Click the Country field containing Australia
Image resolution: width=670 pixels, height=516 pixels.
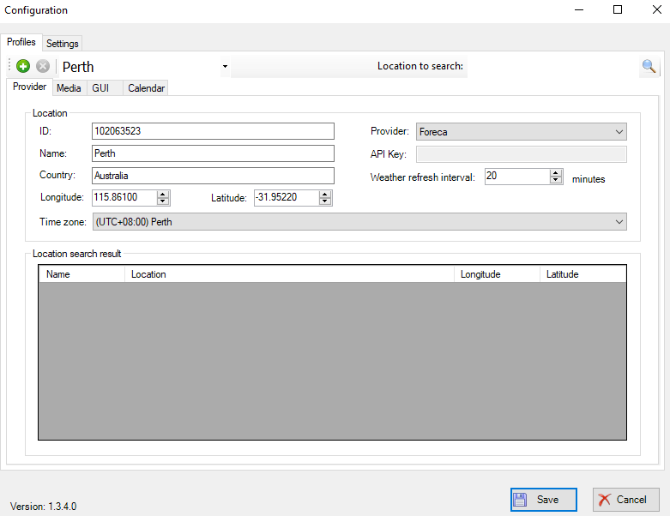click(x=213, y=176)
